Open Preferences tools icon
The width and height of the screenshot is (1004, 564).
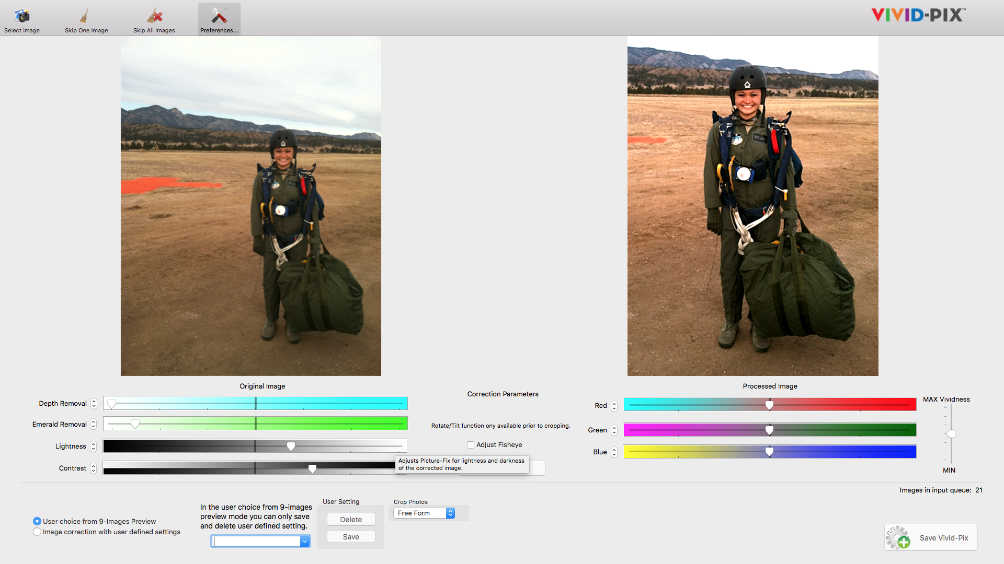pos(219,16)
